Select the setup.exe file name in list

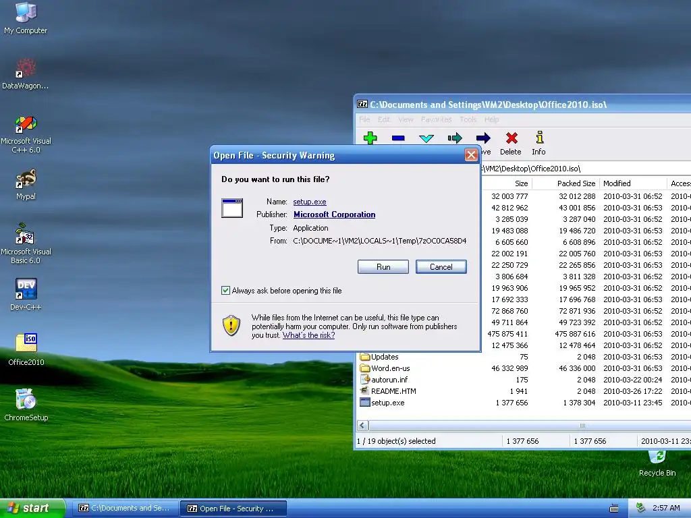(388, 403)
